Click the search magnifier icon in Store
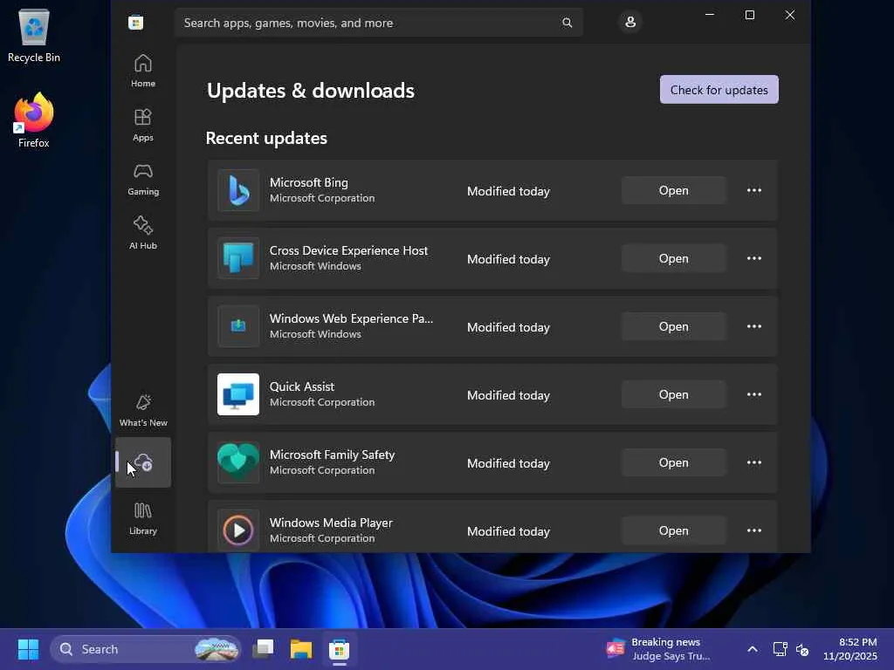 567,23
